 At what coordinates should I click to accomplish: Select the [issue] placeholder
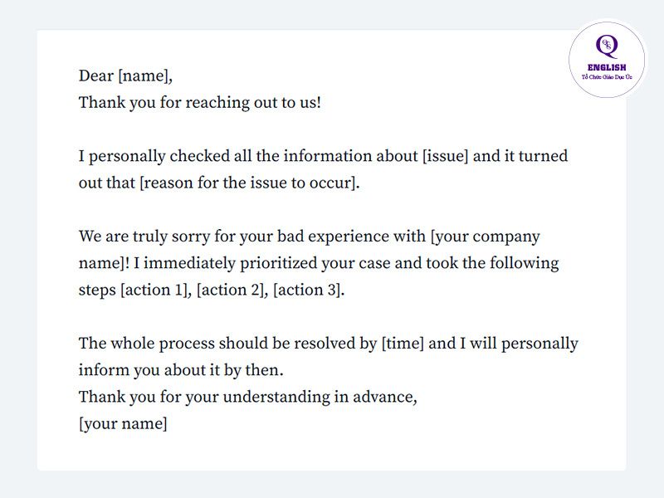click(446, 156)
